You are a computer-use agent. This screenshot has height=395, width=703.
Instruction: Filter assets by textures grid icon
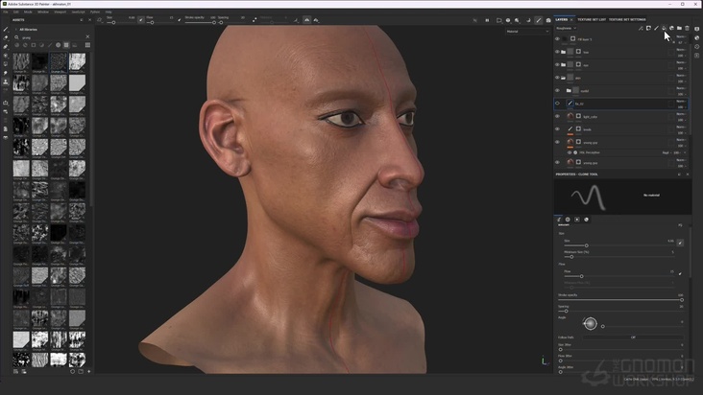pos(66,45)
